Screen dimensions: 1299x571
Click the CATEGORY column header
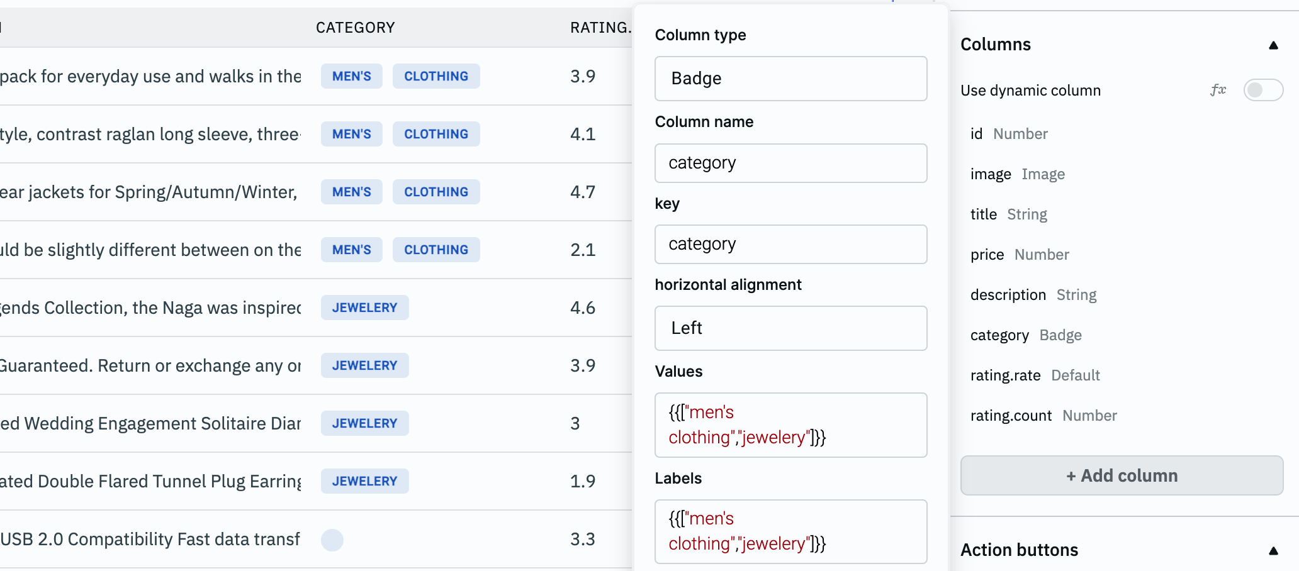point(355,28)
